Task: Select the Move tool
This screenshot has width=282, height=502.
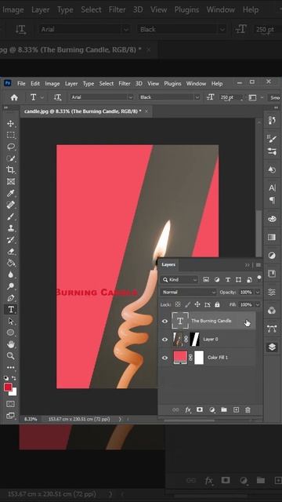Action: (x=10, y=124)
